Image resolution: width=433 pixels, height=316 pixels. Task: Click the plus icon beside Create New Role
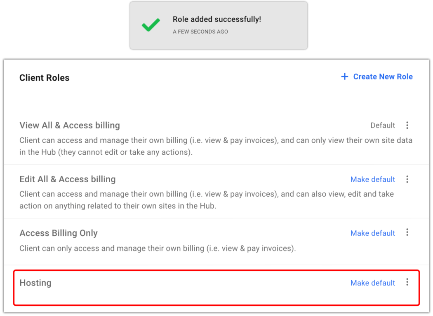pos(344,76)
